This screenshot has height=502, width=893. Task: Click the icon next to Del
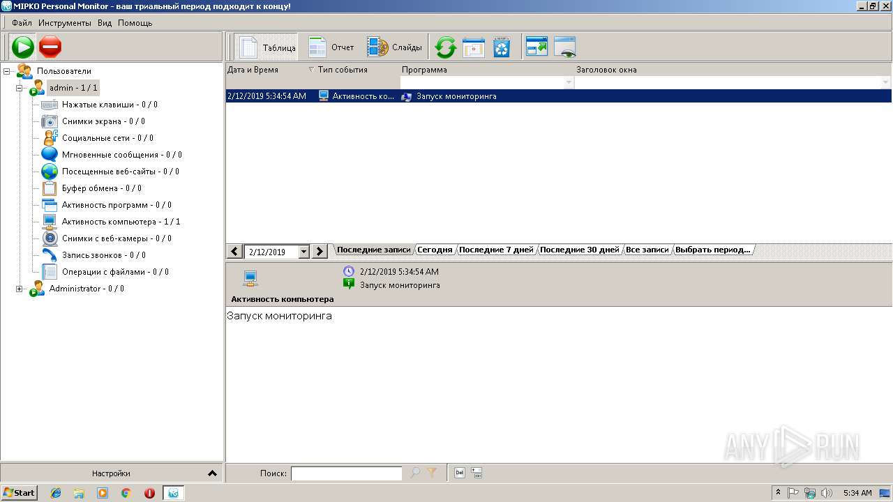[x=477, y=473]
